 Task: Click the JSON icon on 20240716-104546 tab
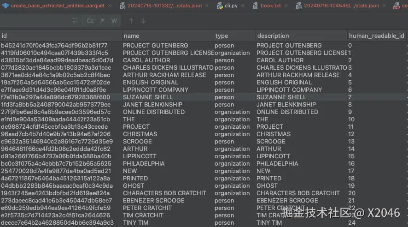[x=299, y=6]
